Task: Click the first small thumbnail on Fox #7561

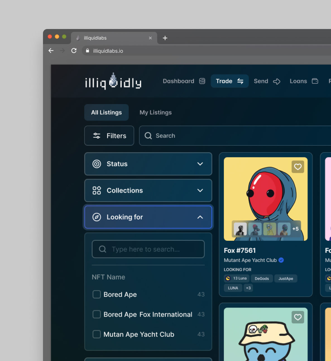Action: click(240, 229)
